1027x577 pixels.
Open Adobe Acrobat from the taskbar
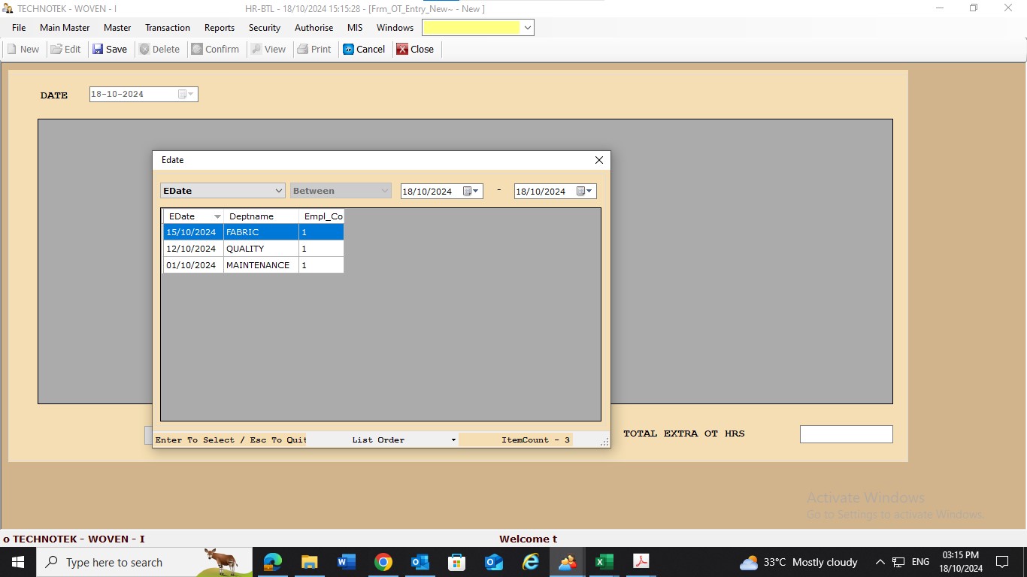click(641, 562)
